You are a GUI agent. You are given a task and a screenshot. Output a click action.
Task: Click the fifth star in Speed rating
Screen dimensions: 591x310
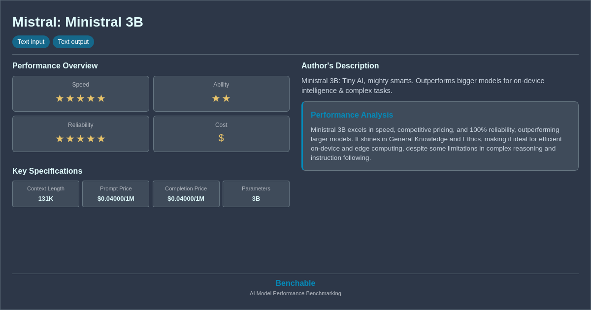tap(101, 98)
